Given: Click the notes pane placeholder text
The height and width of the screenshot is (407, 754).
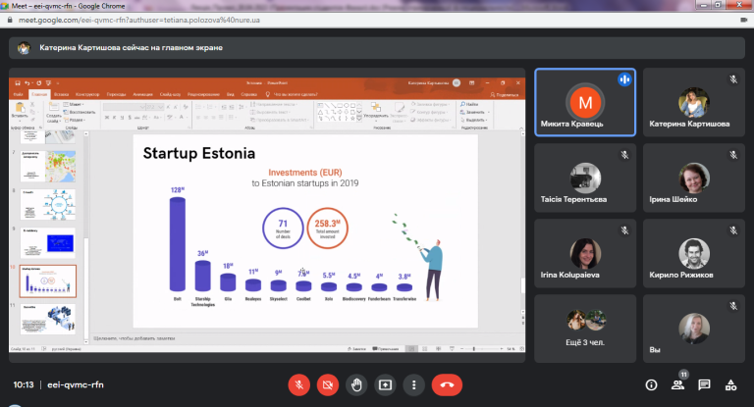Looking at the screenshot, I should 135,338.
